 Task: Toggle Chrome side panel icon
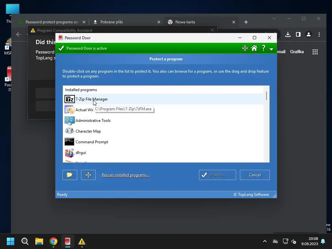pos(298,34)
